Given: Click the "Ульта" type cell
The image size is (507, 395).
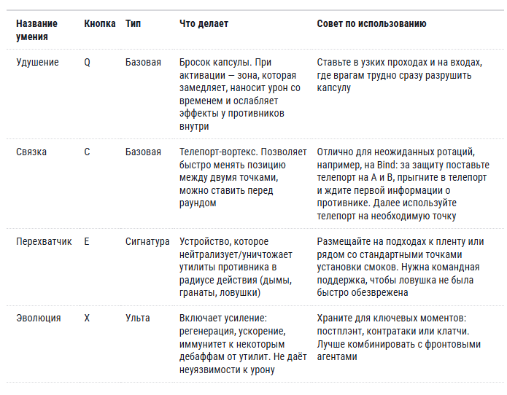Looking at the screenshot, I should [x=138, y=318].
